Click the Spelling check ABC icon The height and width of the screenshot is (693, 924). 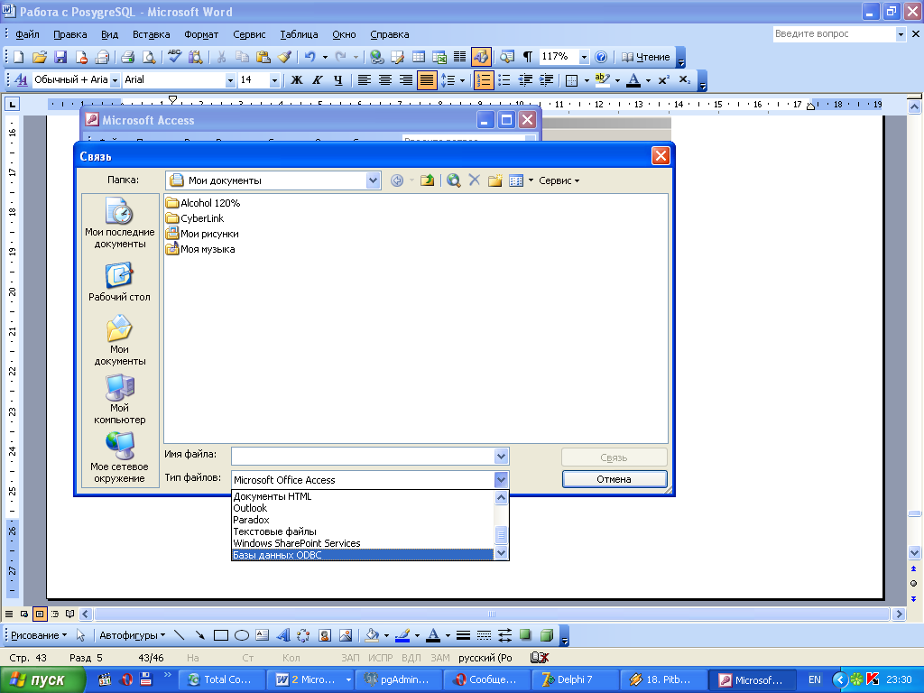(174, 57)
